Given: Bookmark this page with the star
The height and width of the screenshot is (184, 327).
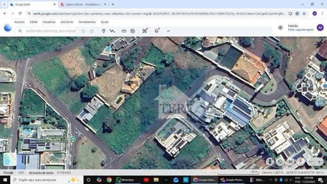Looking at the screenshot, I should (304, 14).
